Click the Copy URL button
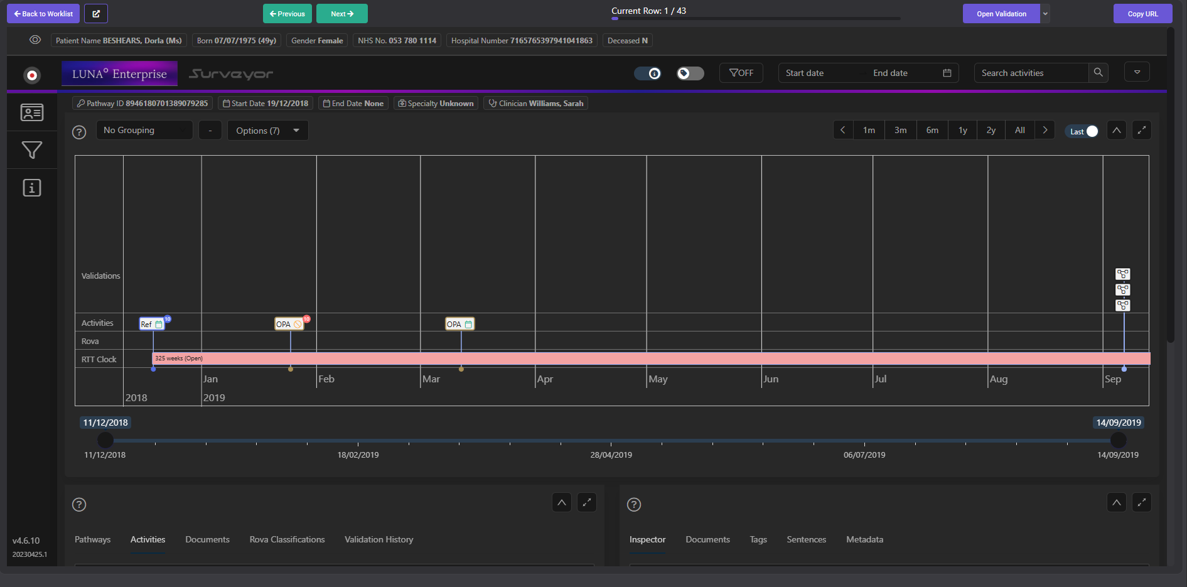This screenshot has height=587, width=1187. pyautogui.click(x=1142, y=14)
